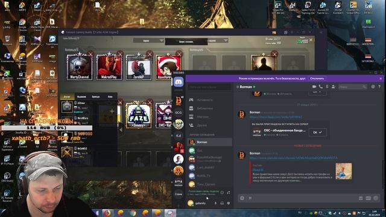386x217 pixels.
Task: Select the FAZE player card
Action: tap(139, 115)
